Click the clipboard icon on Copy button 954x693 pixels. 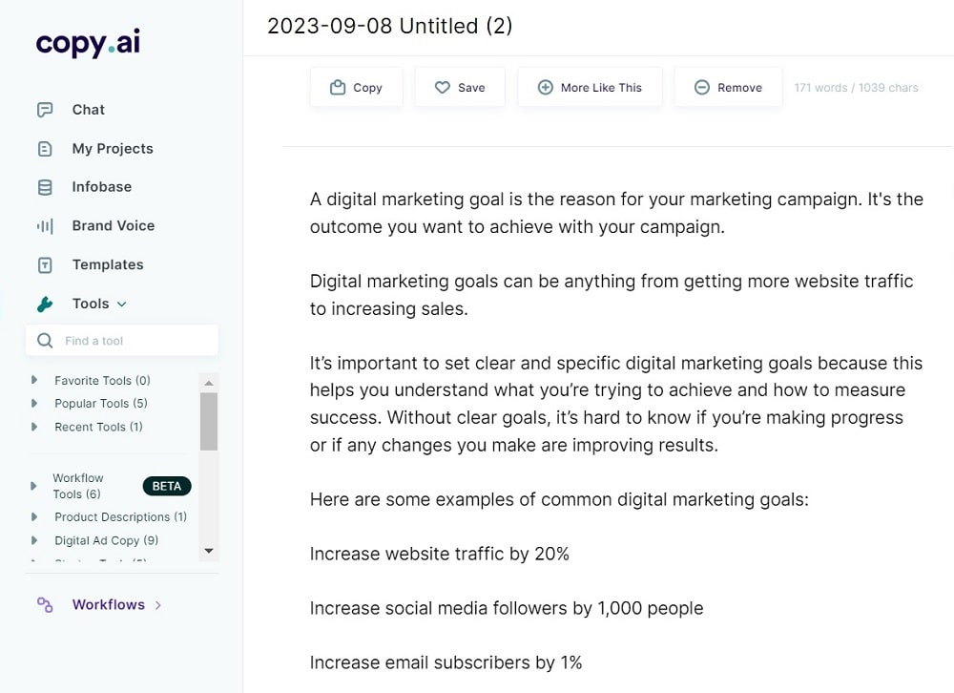[337, 87]
